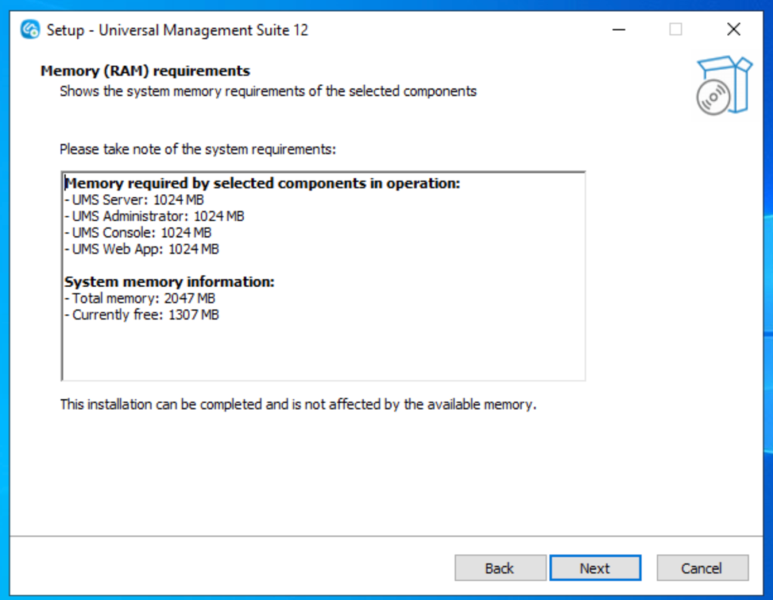Click the 'UMS Server: 1024 MB' line
Image resolution: width=773 pixels, height=600 pixels.
tap(134, 200)
